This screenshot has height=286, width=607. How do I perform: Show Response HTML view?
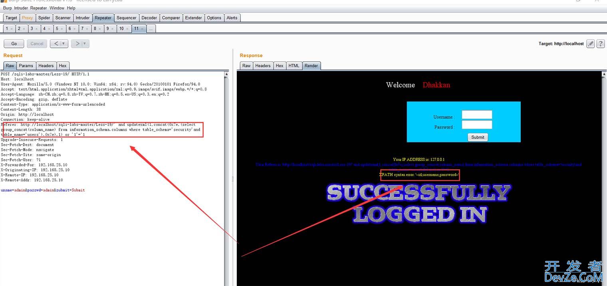click(294, 66)
